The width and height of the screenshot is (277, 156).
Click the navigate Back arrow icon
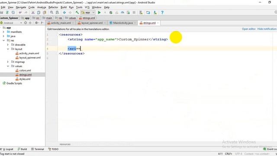tap(64, 13)
